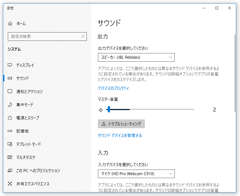Open the input device dropdown マイク (HD Pro Webcam C910)
Screen dimensions: 240x196
pos(136,174)
